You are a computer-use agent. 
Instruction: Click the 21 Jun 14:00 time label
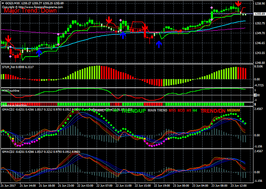point(28,186)
